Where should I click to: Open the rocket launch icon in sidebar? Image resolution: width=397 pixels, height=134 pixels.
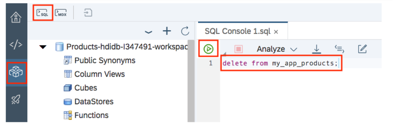click(x=16, y=99)
